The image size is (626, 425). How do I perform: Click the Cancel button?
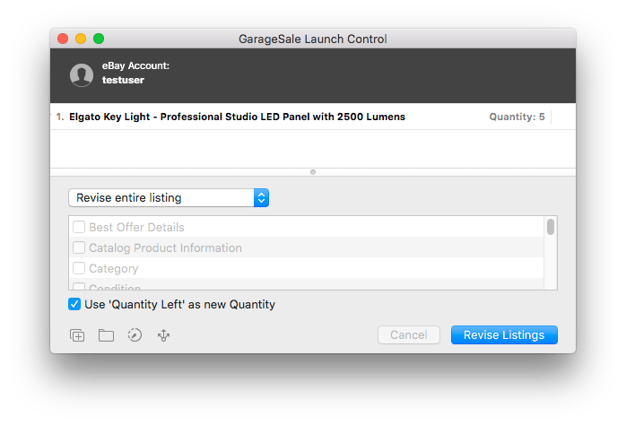[x=408, y=335]
